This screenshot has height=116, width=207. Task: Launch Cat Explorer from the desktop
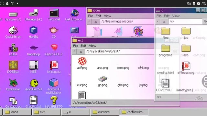(x=74, y=15)
